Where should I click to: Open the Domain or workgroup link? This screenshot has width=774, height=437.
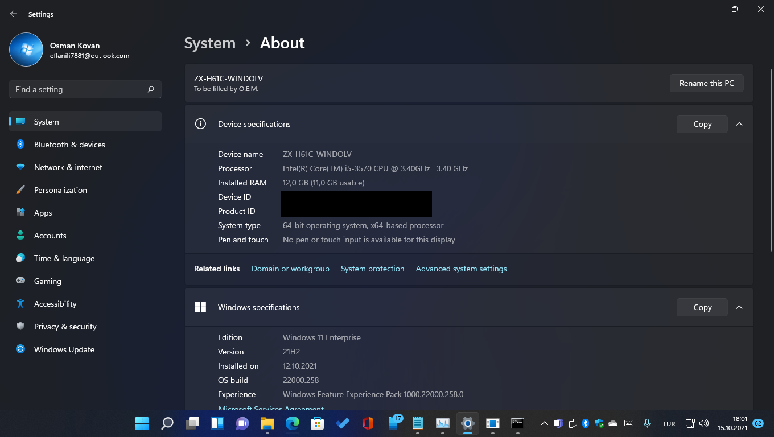tap(290, 269)
